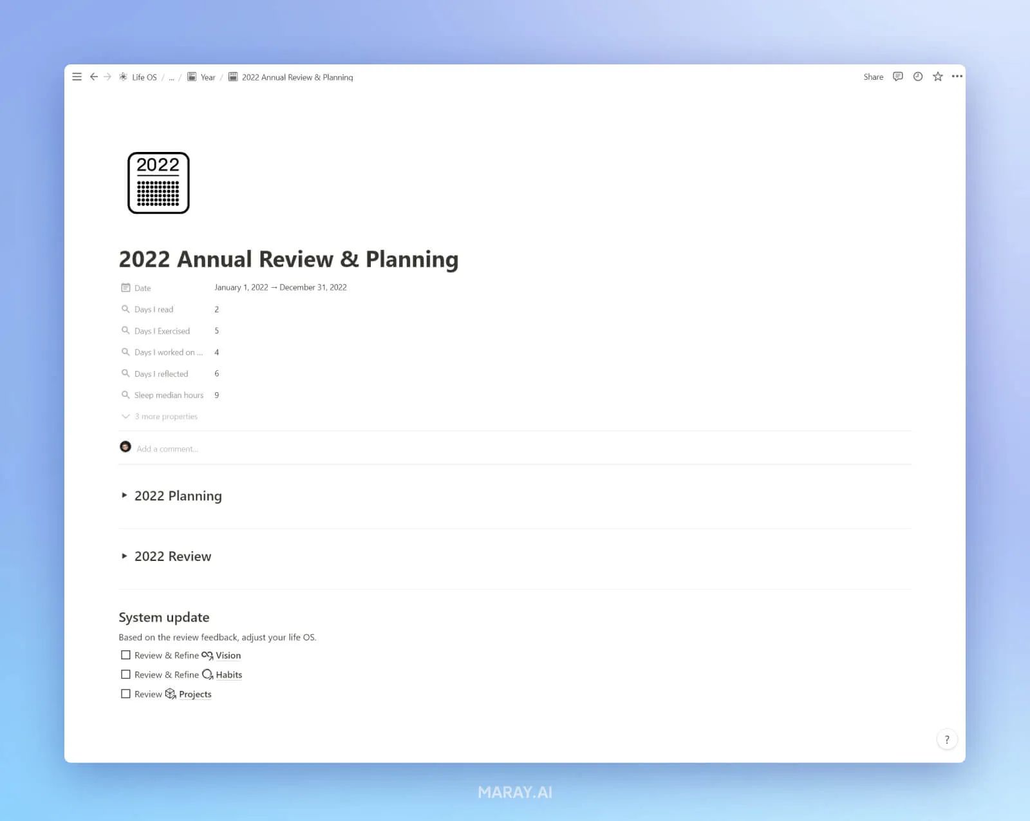Favorite this page with the star icon

pyautogui.click(x=937, y=77)
